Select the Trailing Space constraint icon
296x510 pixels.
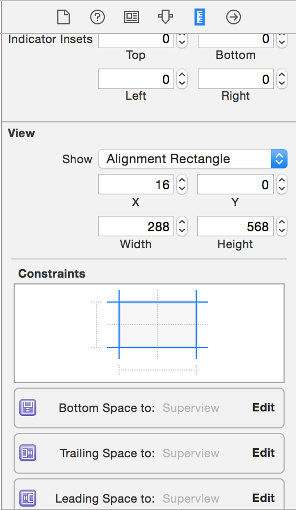point(28,453)
